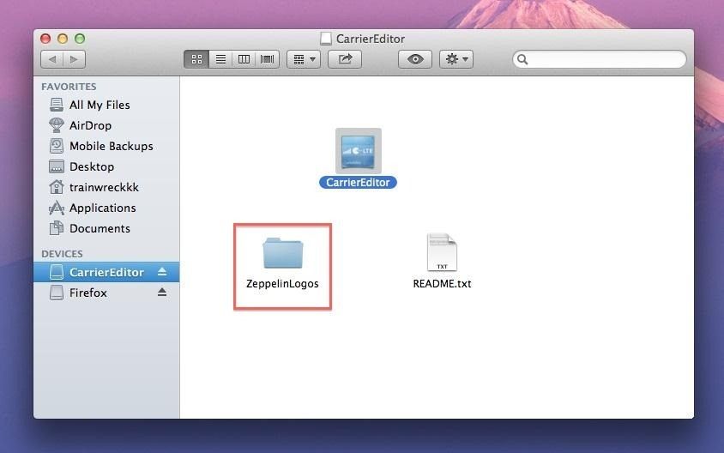Select AirDrop in the sidebar
Image resolution: width=724 pixels, height=453 pixels.
click(90, 125)
